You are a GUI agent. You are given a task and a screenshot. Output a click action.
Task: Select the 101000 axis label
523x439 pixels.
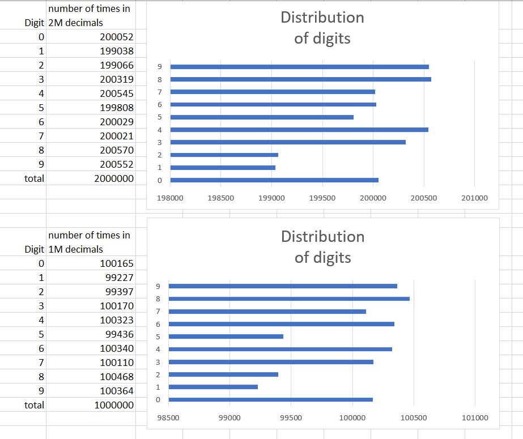click(475, 417)
